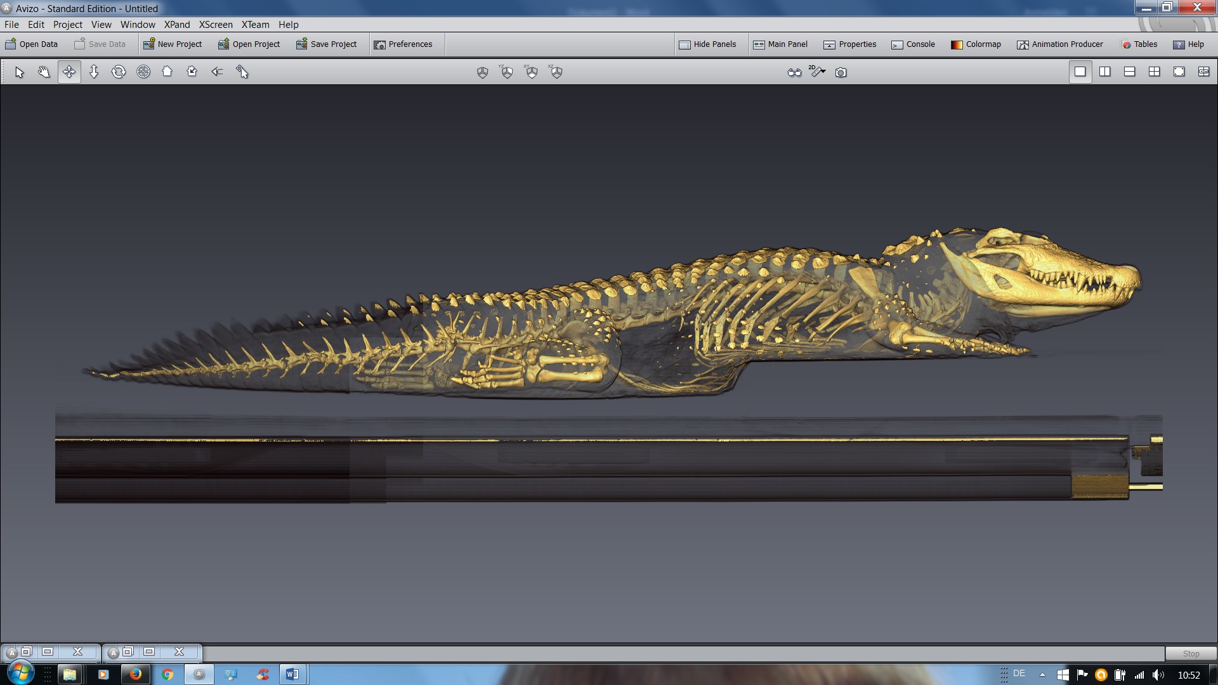1218x685 pixels.
Task: Activate the Zoom tool with vertical arrows
Action: 93,72
